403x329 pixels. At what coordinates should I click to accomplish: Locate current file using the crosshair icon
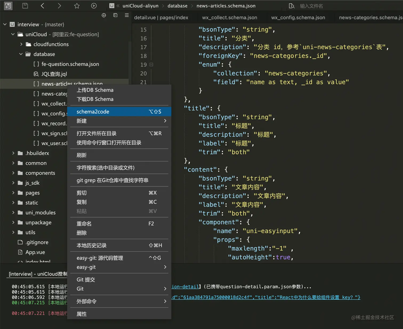[104, 15]
